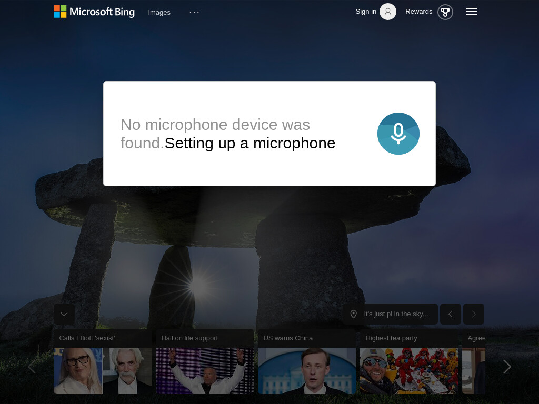Click the US warns China thumbnail
The image size is (539, 404).
click(x=307, y=371)
